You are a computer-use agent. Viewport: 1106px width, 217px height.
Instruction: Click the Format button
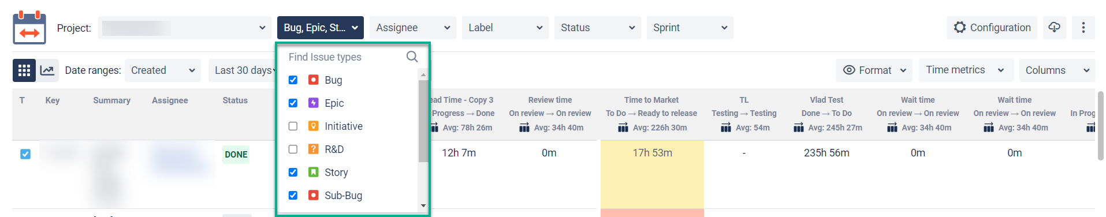[874, 70]
